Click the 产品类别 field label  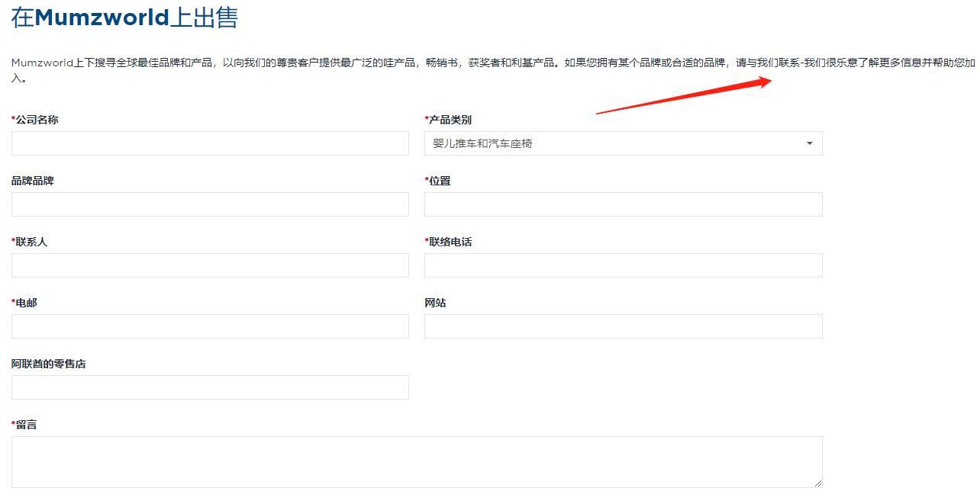click(x=446, y=119)
